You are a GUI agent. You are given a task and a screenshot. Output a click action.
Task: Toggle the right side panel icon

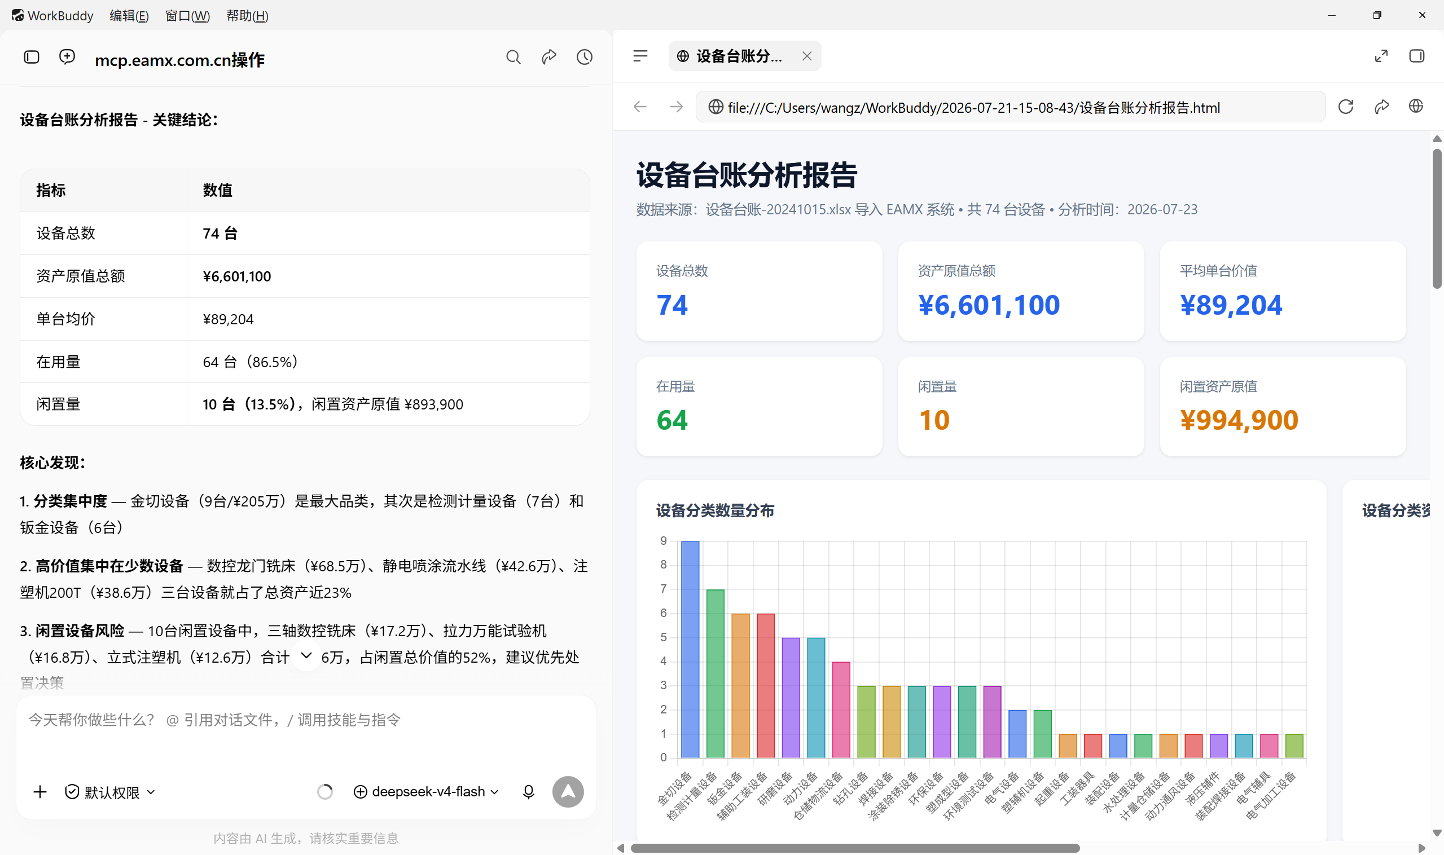coord(1416,56)
